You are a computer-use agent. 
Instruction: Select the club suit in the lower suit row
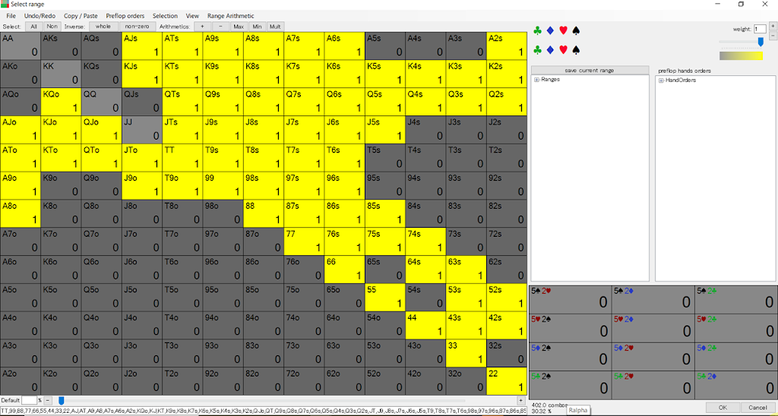537,49
